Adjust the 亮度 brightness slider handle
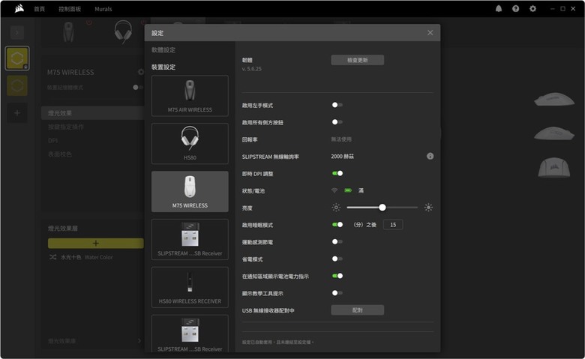 click(382, 208)
